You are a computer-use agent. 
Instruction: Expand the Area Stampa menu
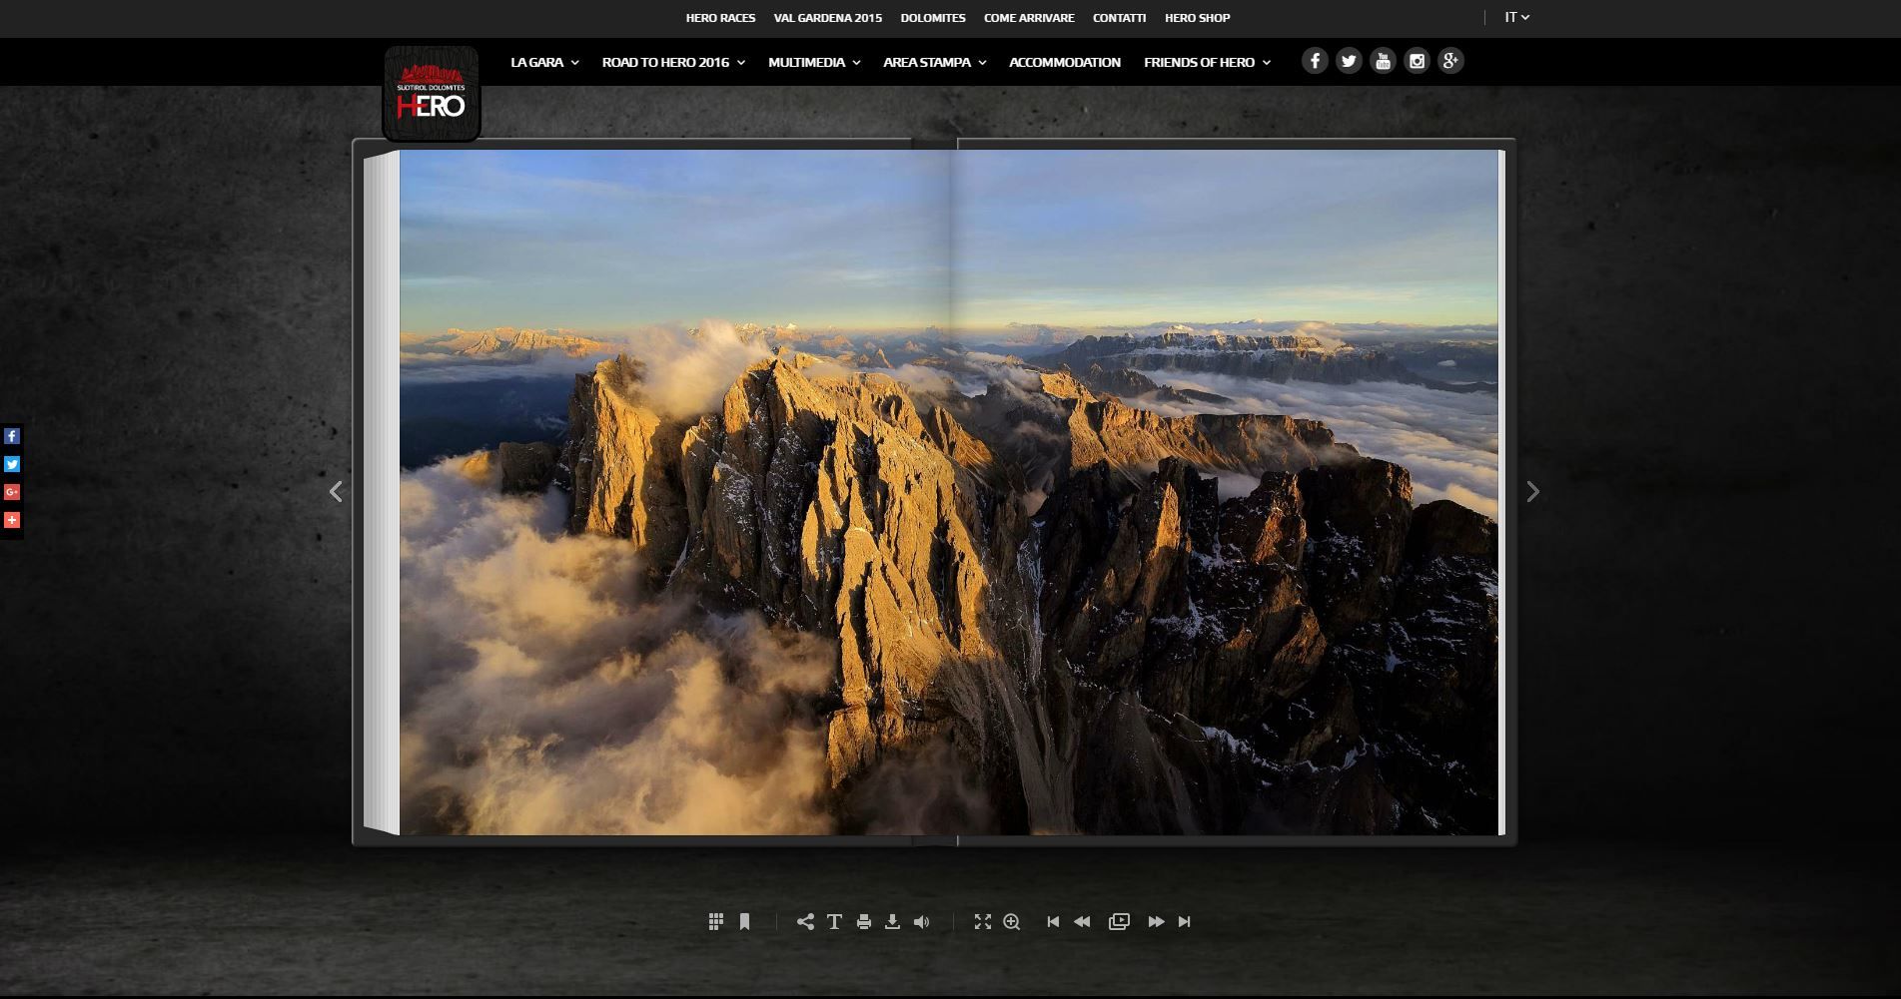(935, 62)
